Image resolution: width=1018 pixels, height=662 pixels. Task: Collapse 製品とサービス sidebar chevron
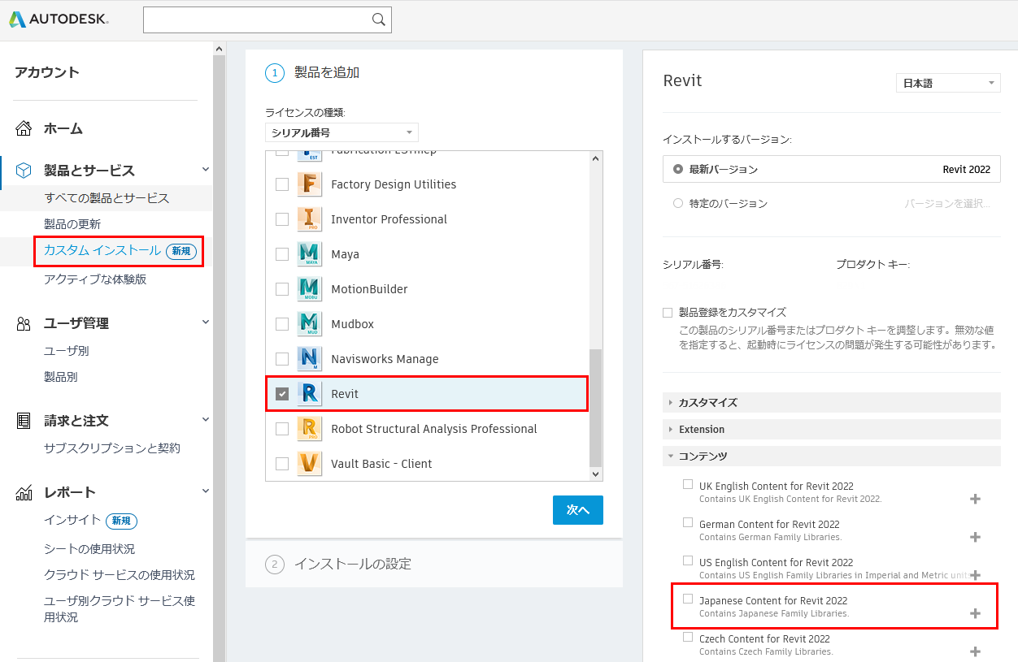pyautogui.click(x=206, y=169)
